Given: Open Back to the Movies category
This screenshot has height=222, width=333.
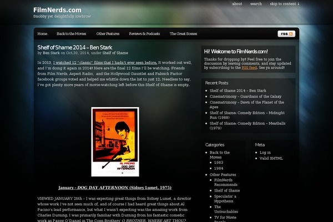Looking at the screenshot, I should pyautogui.click(x=220, y=155).
